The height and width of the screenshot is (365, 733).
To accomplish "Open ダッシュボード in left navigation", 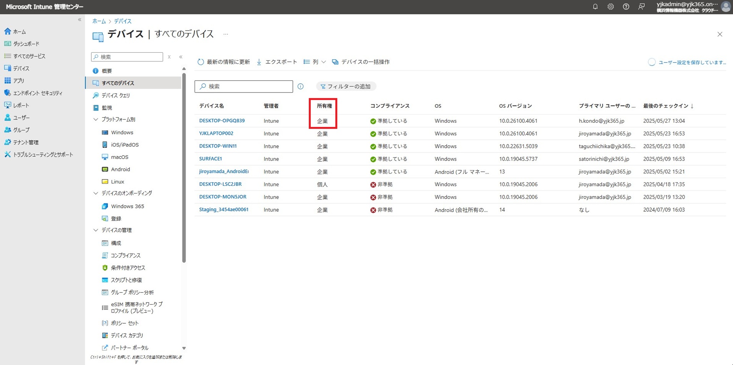I will pos(26,44).
